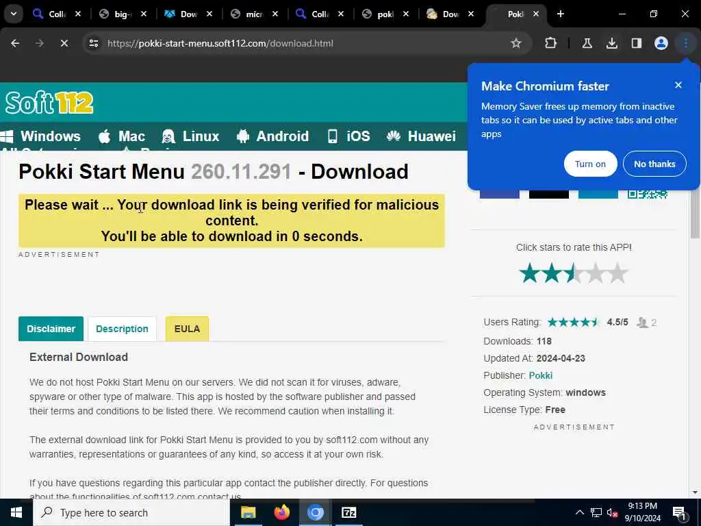Open the network tray icon
This screenshot has height=526, width=701.
coord(596,512)
